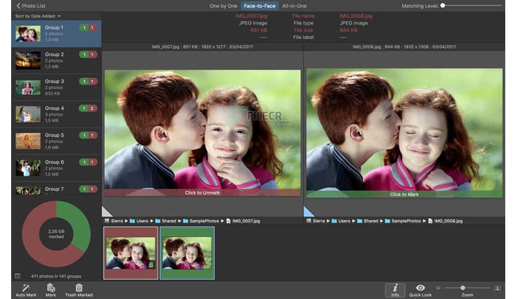Click Shared folder in right path
The width and height of the screenshot is (517, 299).
(367, 221)
